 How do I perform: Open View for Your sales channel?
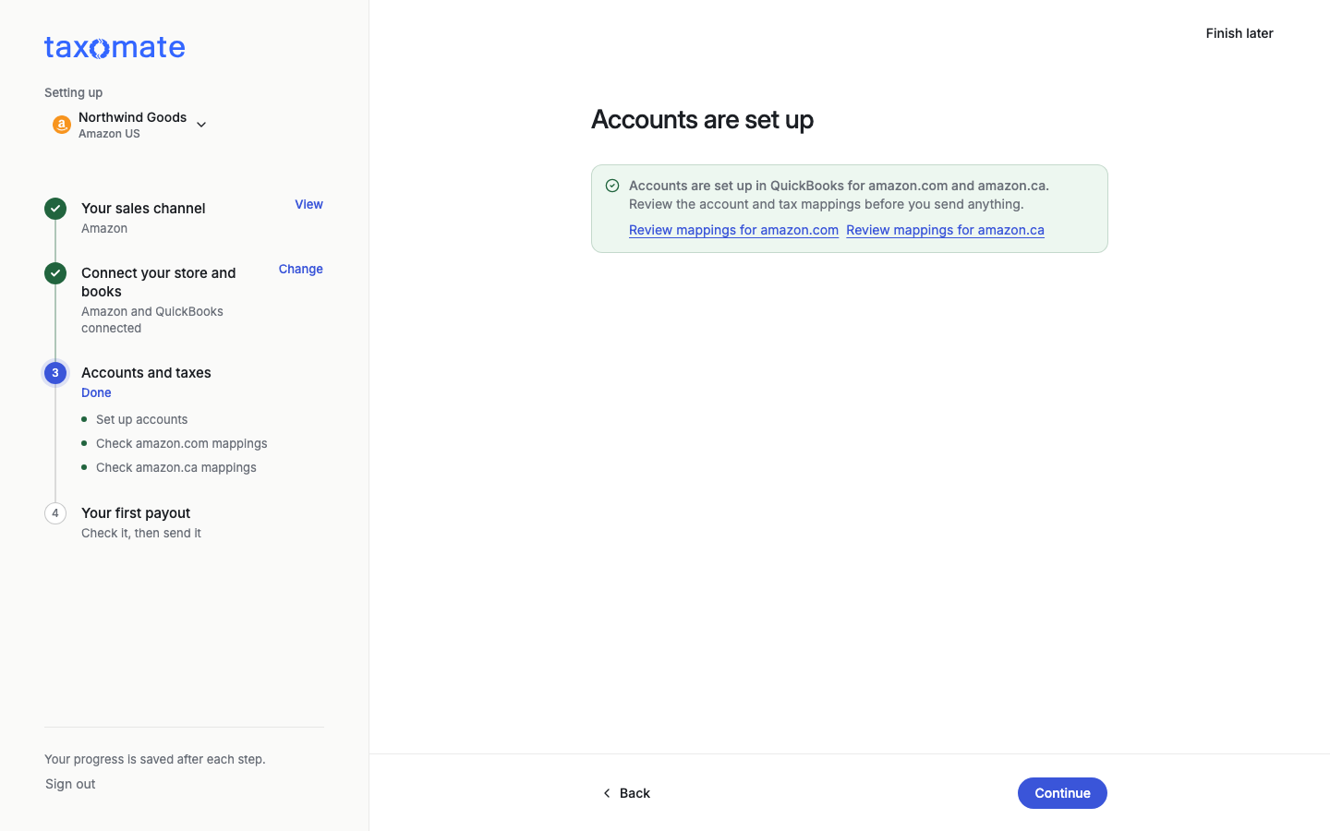(x=308, y=205)
